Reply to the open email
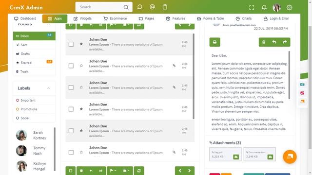Screen dimensions: 312x175 274,42
